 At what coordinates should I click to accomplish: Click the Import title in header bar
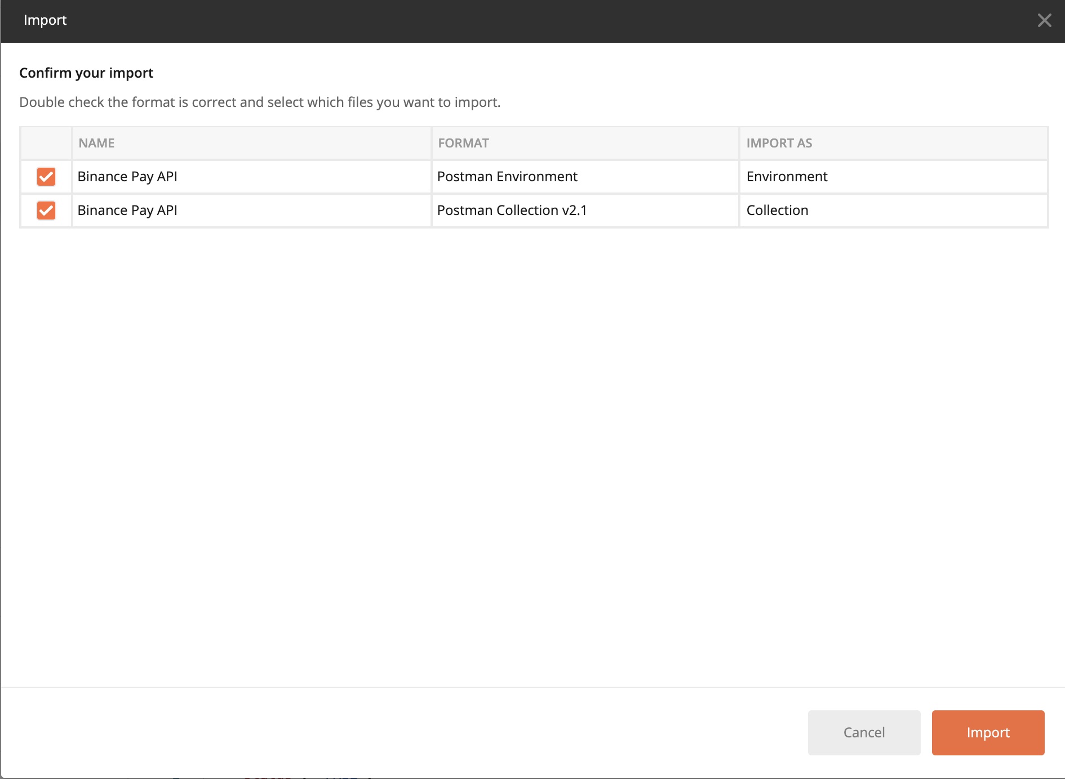click(x=45, y=20)
